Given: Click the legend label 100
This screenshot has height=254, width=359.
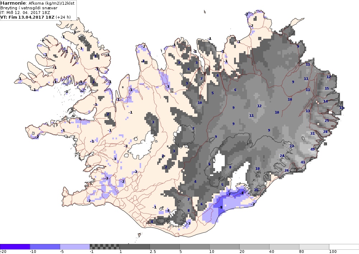Looking at the screenshot, I should (333, 252).
